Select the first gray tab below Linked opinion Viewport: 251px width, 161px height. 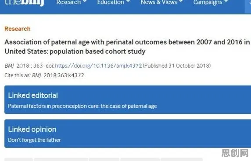click(18, 159)
